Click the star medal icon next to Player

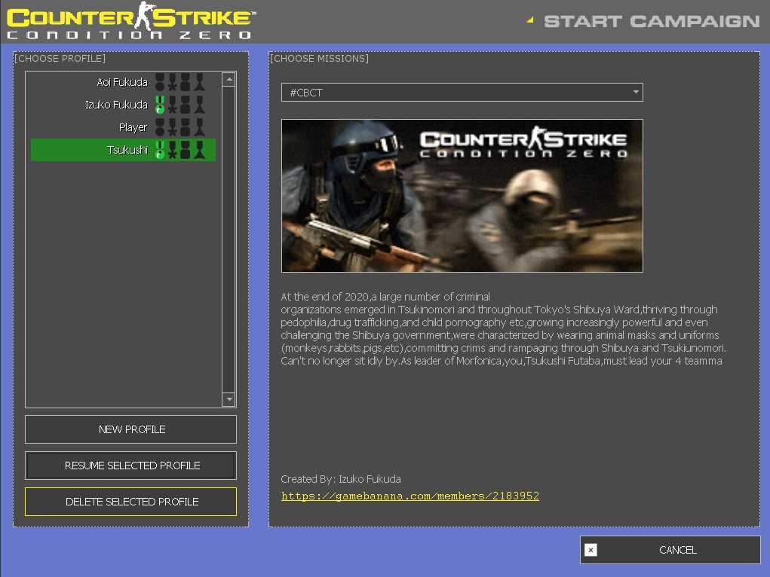tap(172, 127)
